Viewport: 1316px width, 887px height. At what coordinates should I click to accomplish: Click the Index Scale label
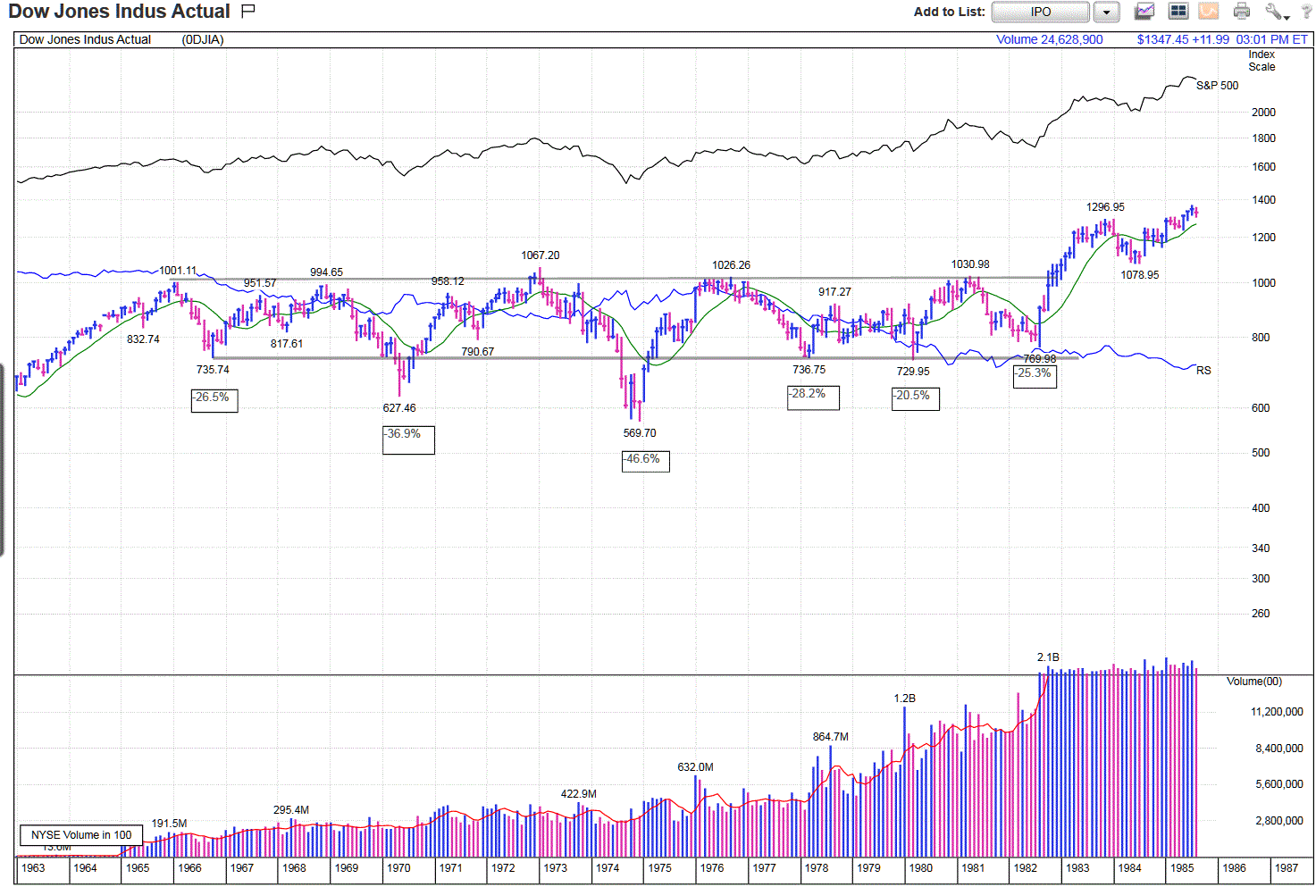(x=1262, y=61)
